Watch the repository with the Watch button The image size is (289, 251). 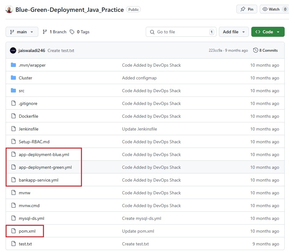271,9
